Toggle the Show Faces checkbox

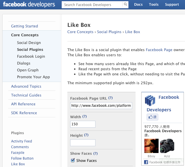73,160
